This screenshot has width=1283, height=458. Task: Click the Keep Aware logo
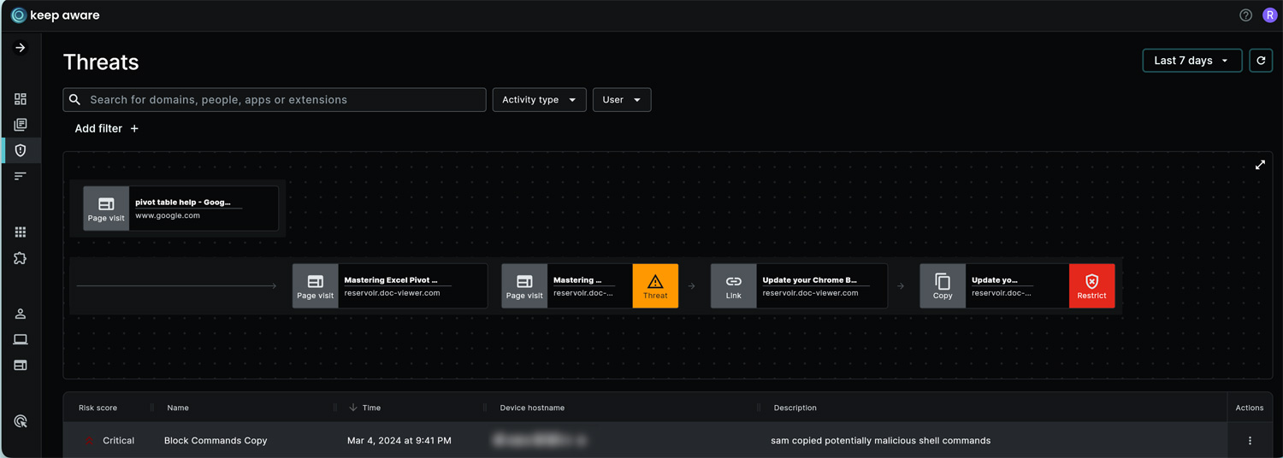click(x=55, y=15)
